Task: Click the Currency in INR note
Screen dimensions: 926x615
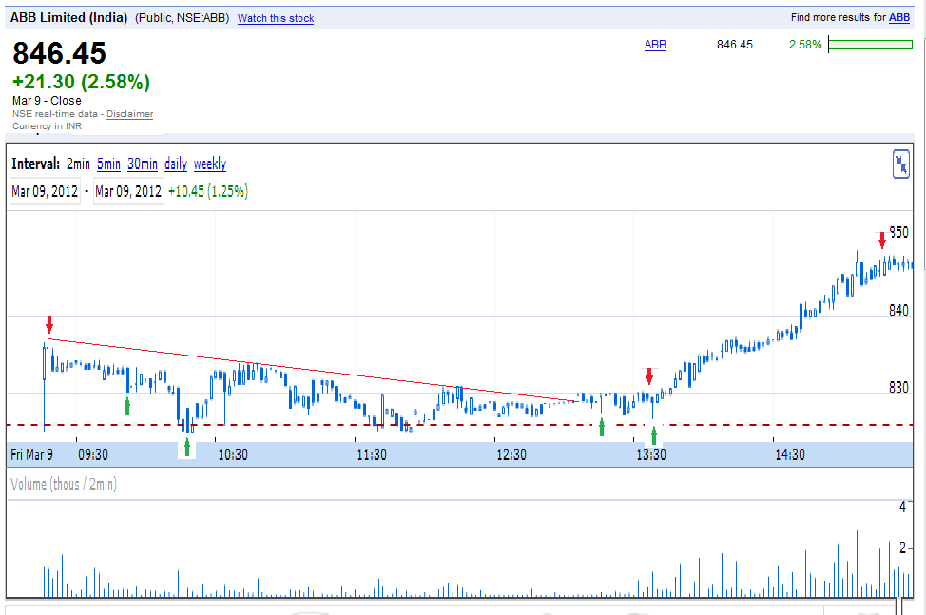Action: [x=47, y=125]
